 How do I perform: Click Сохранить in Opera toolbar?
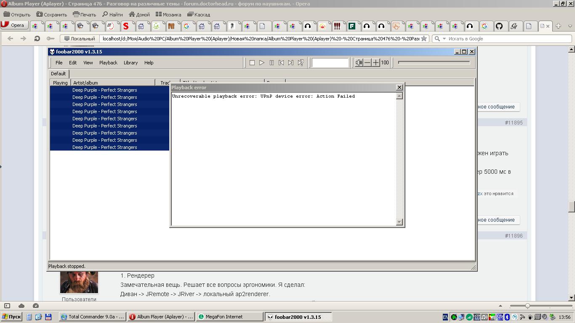(51, 14)
